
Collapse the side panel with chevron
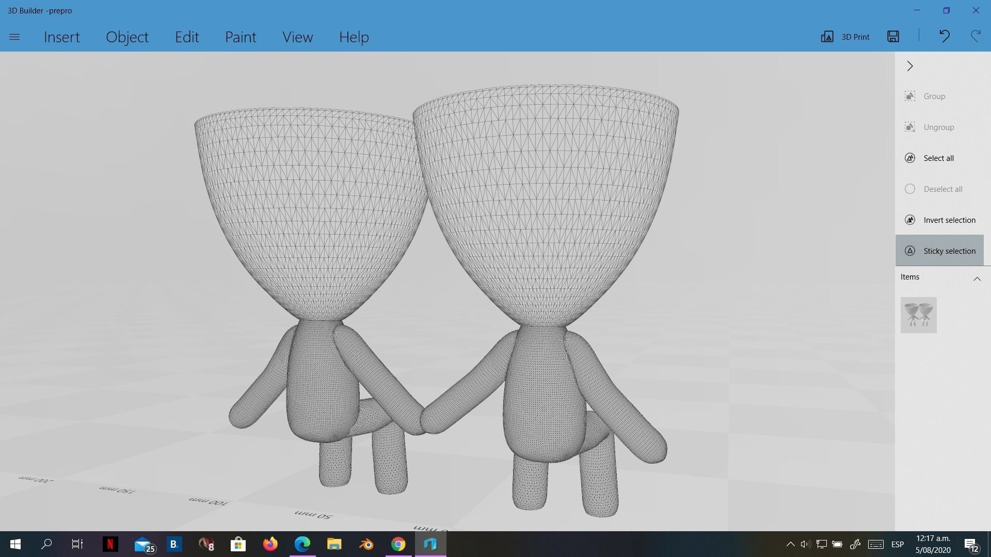pyautogui.click(x=910, y=66)
